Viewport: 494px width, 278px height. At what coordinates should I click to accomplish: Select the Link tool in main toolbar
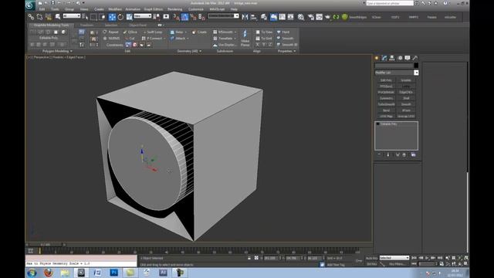pyautogui.click(x=31, y=17)
